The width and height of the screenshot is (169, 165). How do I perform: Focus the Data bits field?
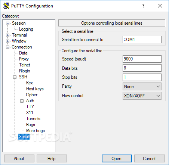pyautogui.click(x=142, y=68)
